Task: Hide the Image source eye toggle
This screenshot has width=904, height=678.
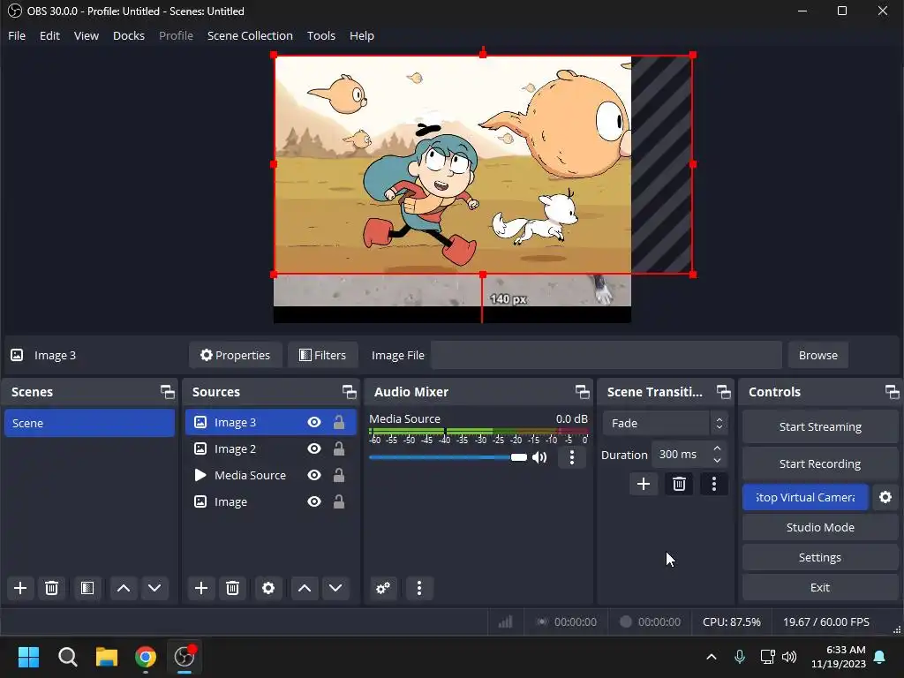Action: tap(314, 501)
